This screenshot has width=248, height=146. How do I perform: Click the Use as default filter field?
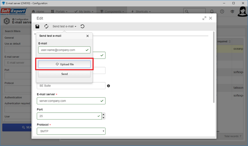(x=18, y=50)
